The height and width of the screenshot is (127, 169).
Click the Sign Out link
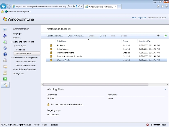pos(142,18)
